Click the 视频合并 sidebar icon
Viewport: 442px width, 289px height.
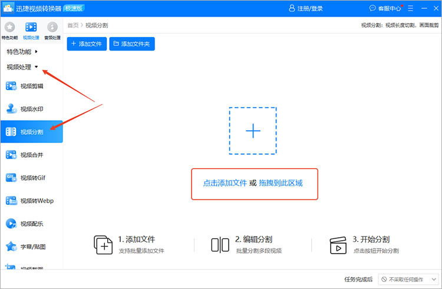tap(11, 154)
